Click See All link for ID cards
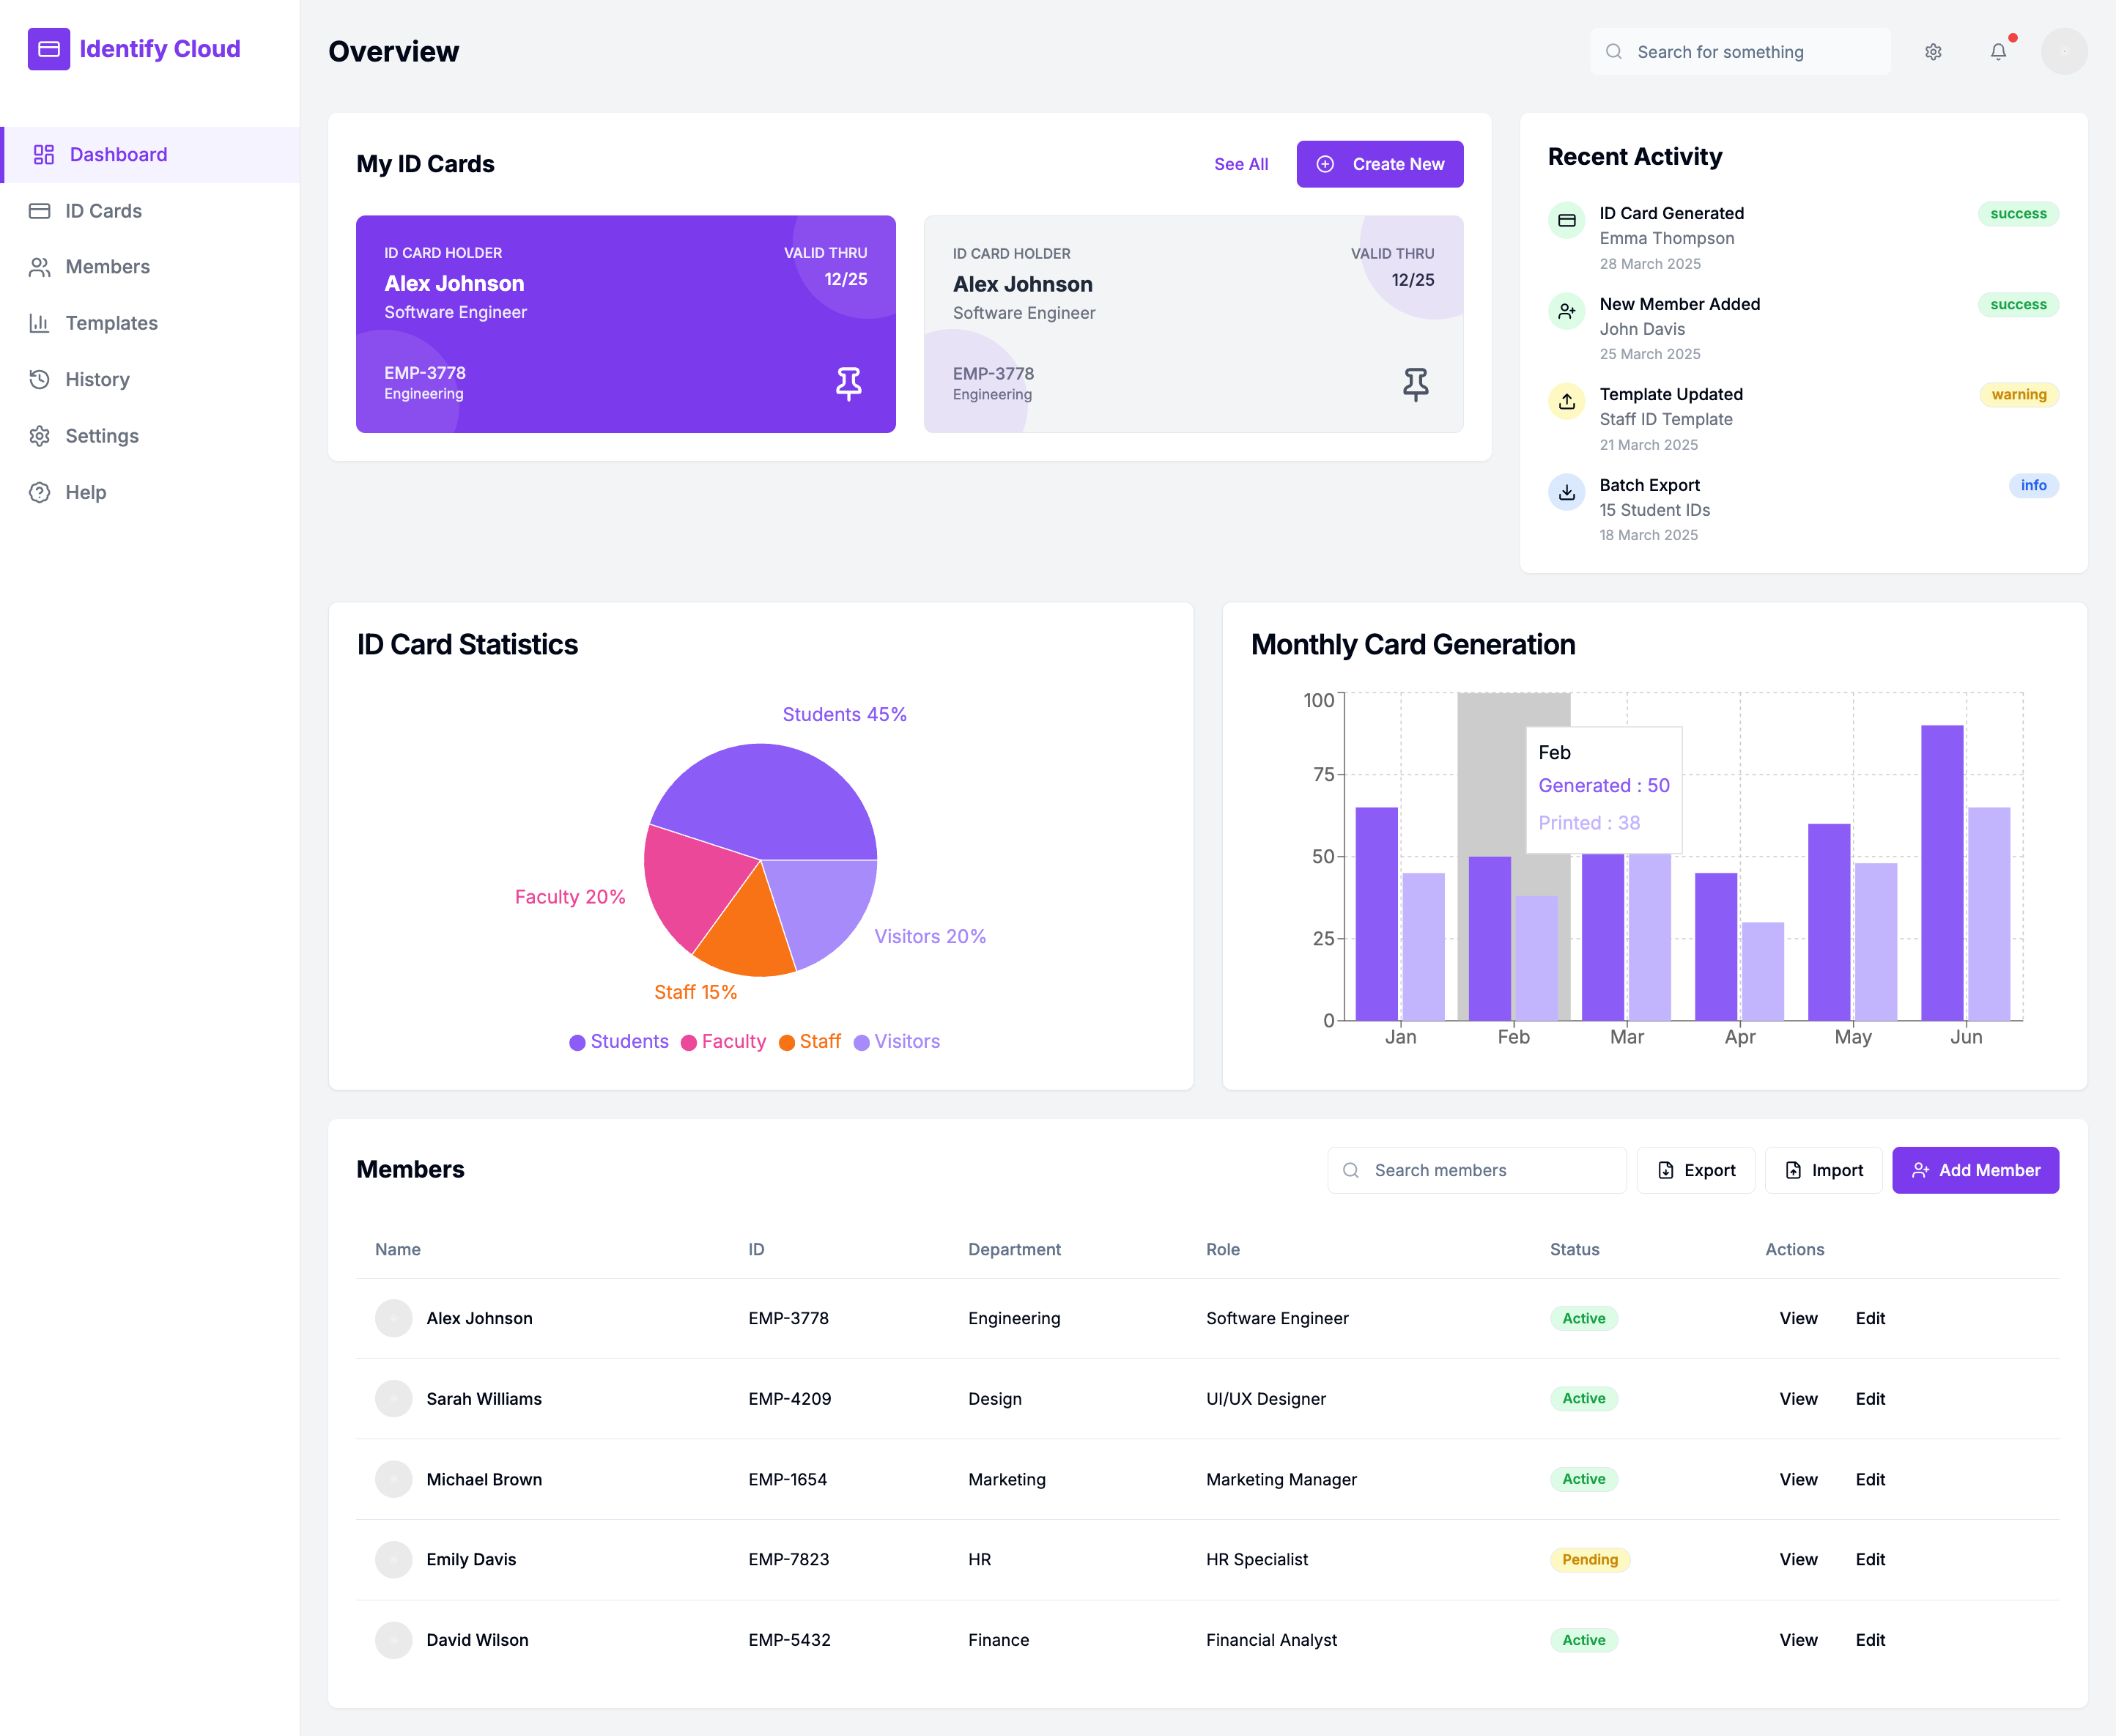 pyautogui.click(x=1240, y=164)
